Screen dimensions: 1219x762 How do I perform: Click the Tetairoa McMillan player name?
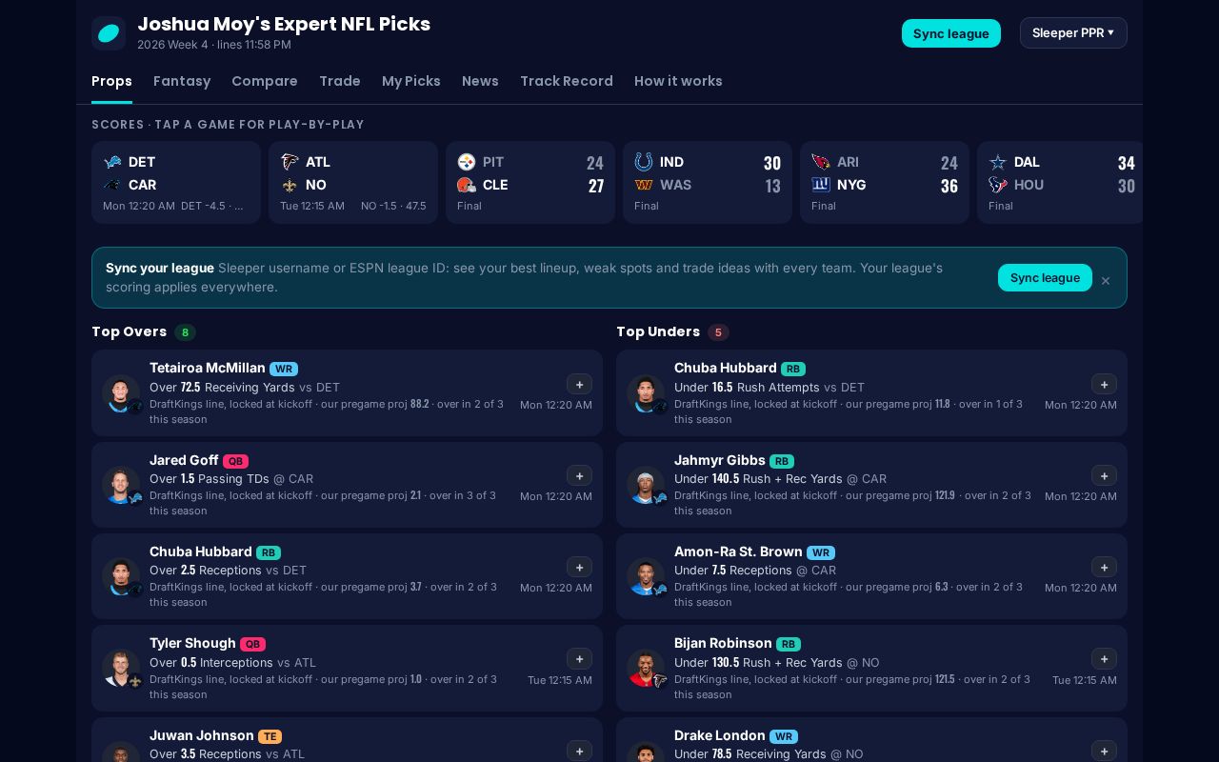click(208, 368)
